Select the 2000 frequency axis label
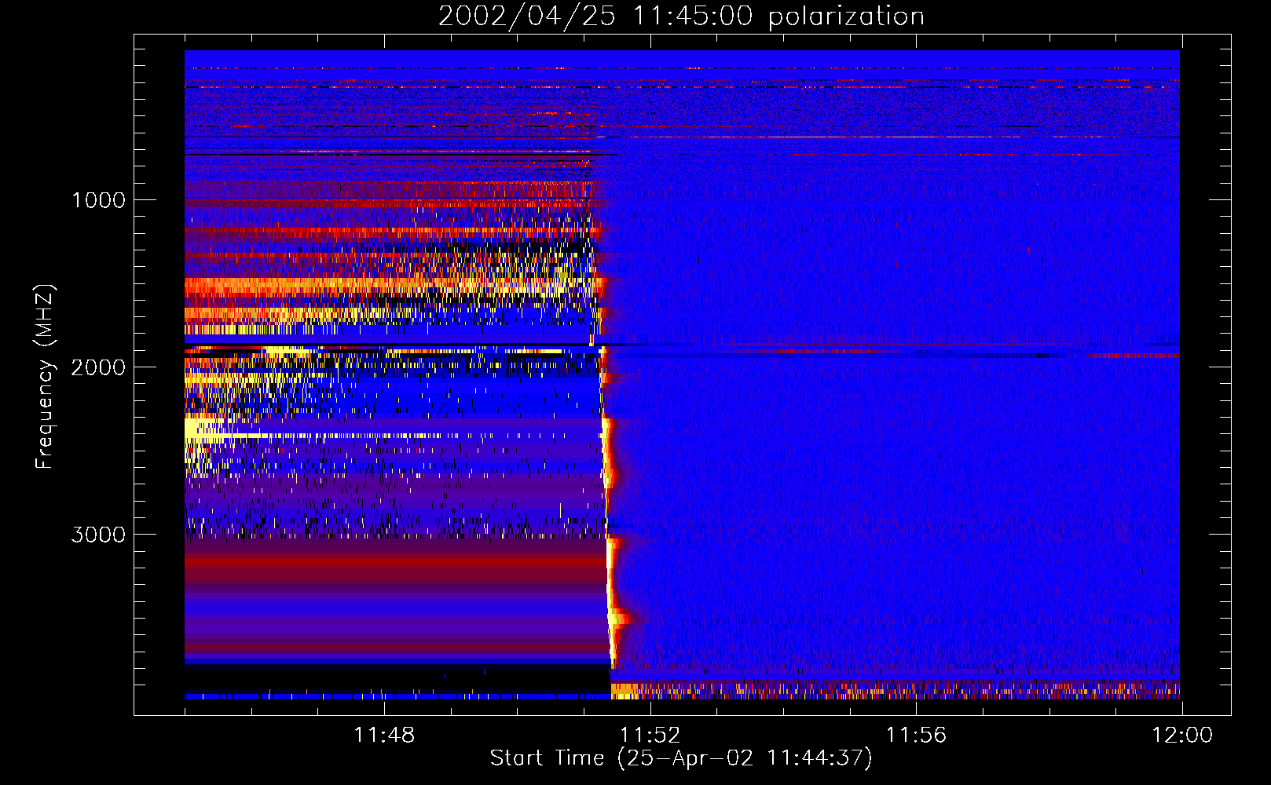This screenshot has height=785, width=1271. [98, 367]
